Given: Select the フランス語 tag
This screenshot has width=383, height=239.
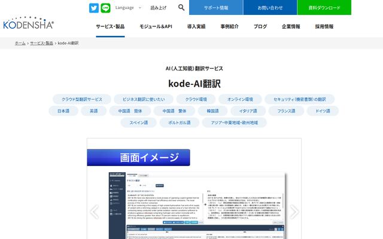Looking at the screenshot, I should [x=286, y=111].
